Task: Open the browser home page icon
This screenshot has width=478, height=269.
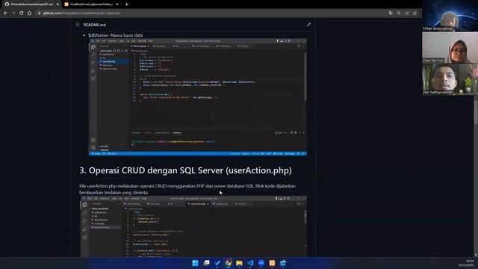Action: (x=29, y=13)
